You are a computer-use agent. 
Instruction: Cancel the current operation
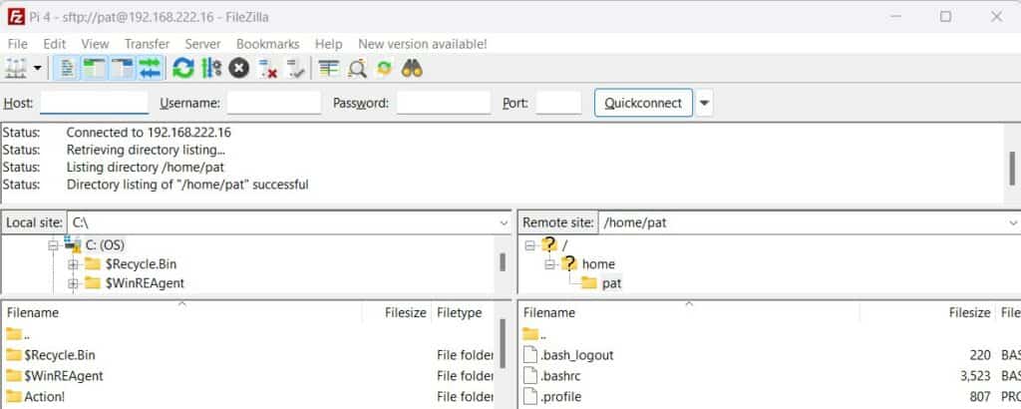(x=239, y=68)
